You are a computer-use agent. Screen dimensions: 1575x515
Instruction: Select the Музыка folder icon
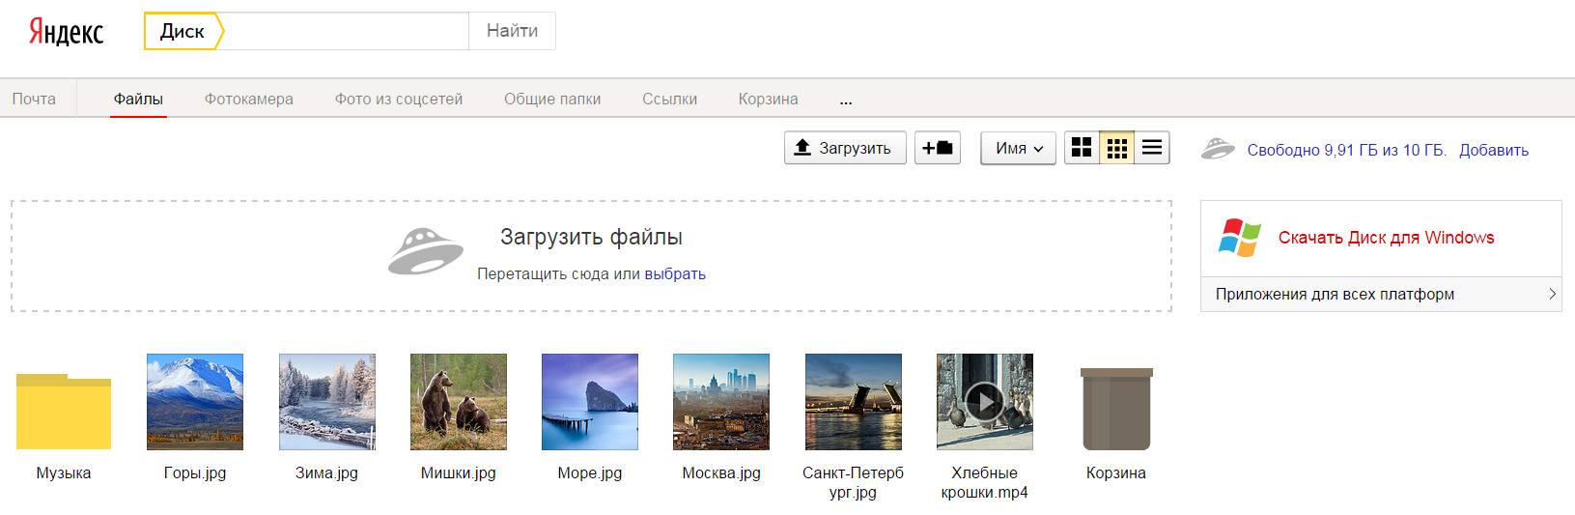[64, 411]
